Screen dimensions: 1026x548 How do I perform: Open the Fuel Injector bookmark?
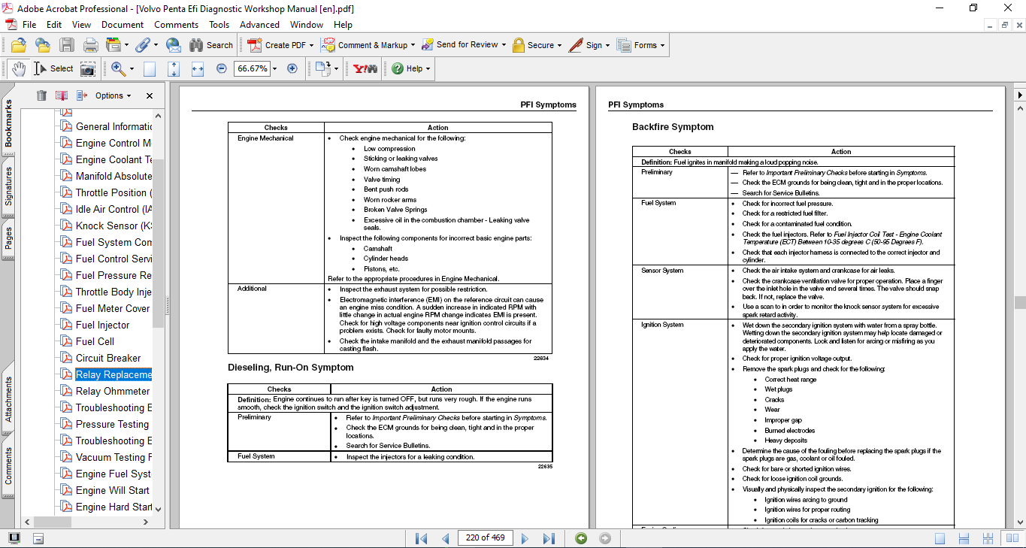(x=102, y=325)
